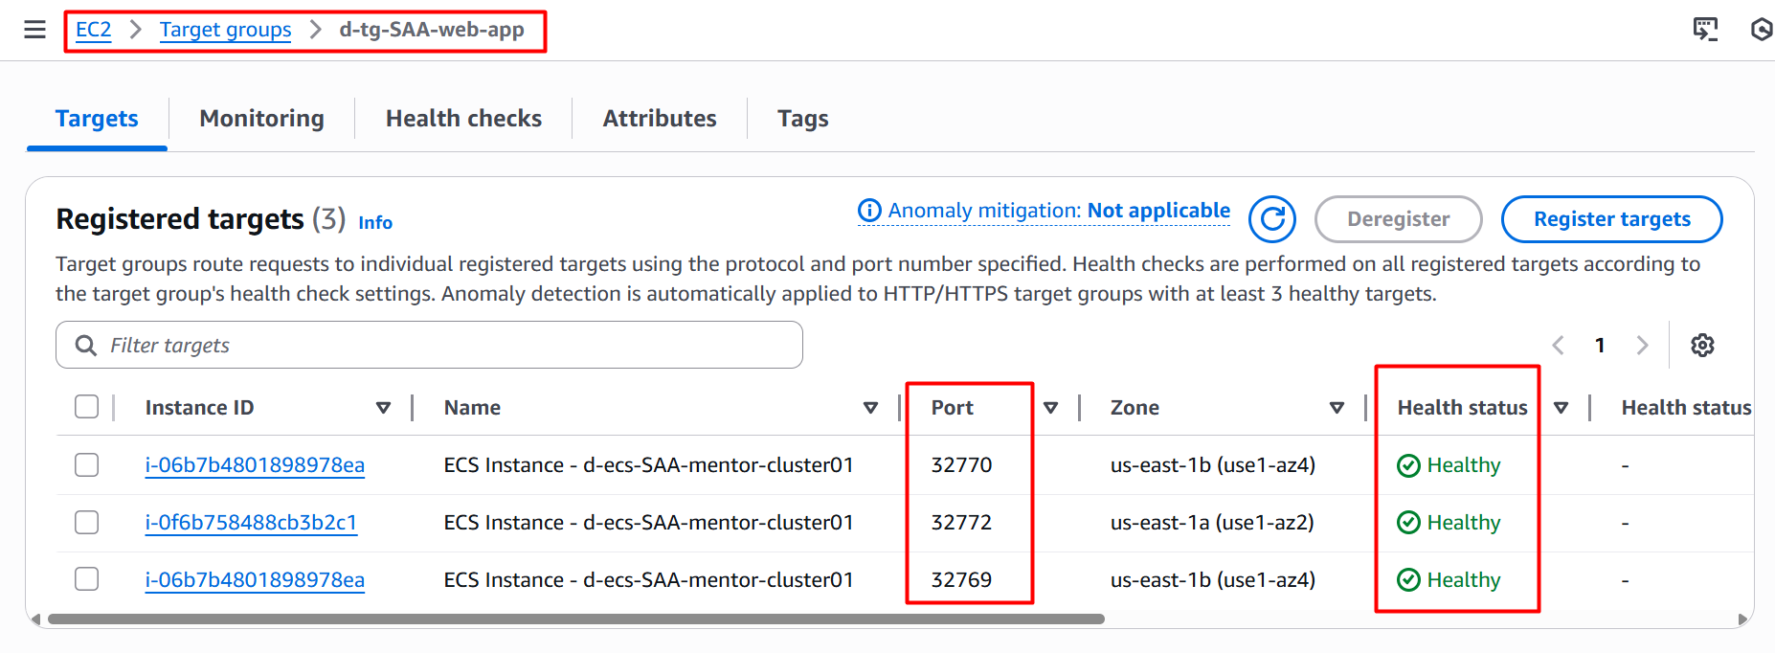
Task: Click the CloudShell icon in top bar
Action: pos(1705,30)
